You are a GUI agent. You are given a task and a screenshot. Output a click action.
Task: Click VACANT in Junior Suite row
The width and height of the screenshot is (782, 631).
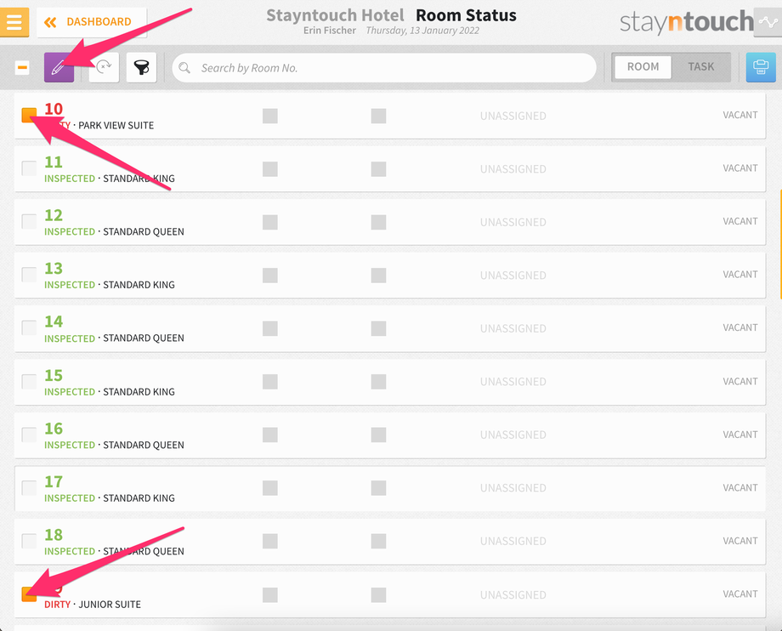click(740, 594)
